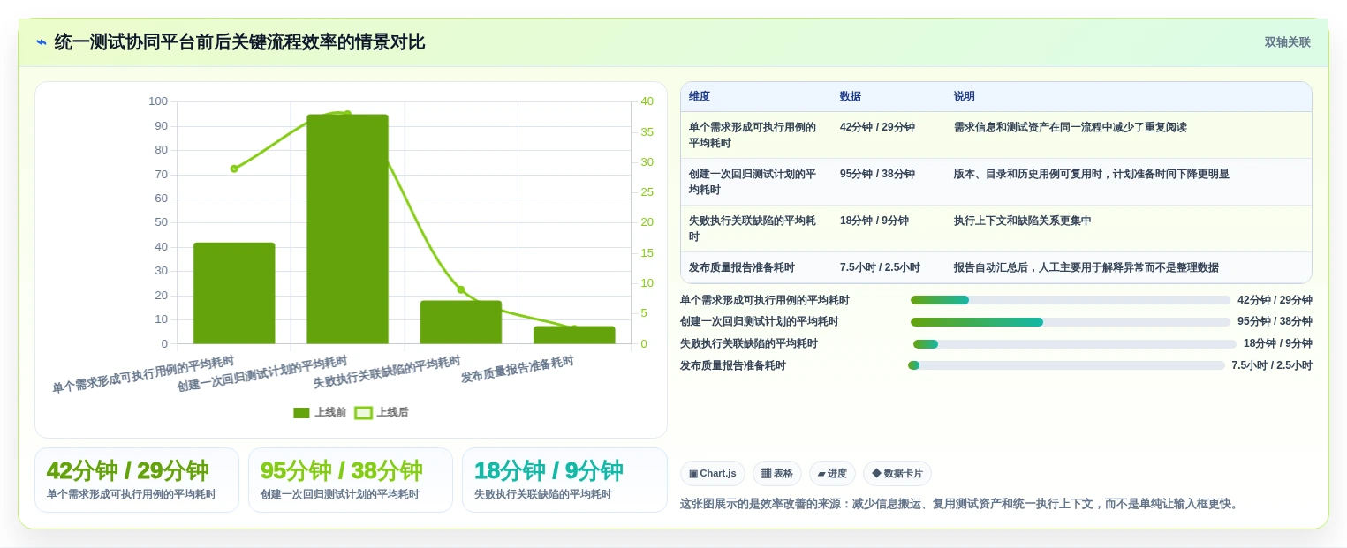Image resolution: width=1347 pixels, height=548 pixels.
Task: Click x-axis label 创建一次回归测试计划的平均耗时 under chart
Action: click(x=262, y=374)
